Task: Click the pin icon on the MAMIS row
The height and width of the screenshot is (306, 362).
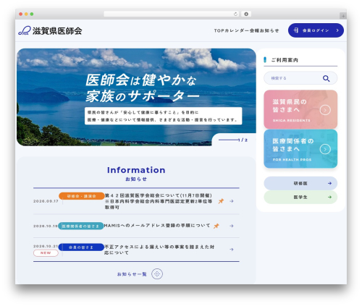Action: point(216,226)
